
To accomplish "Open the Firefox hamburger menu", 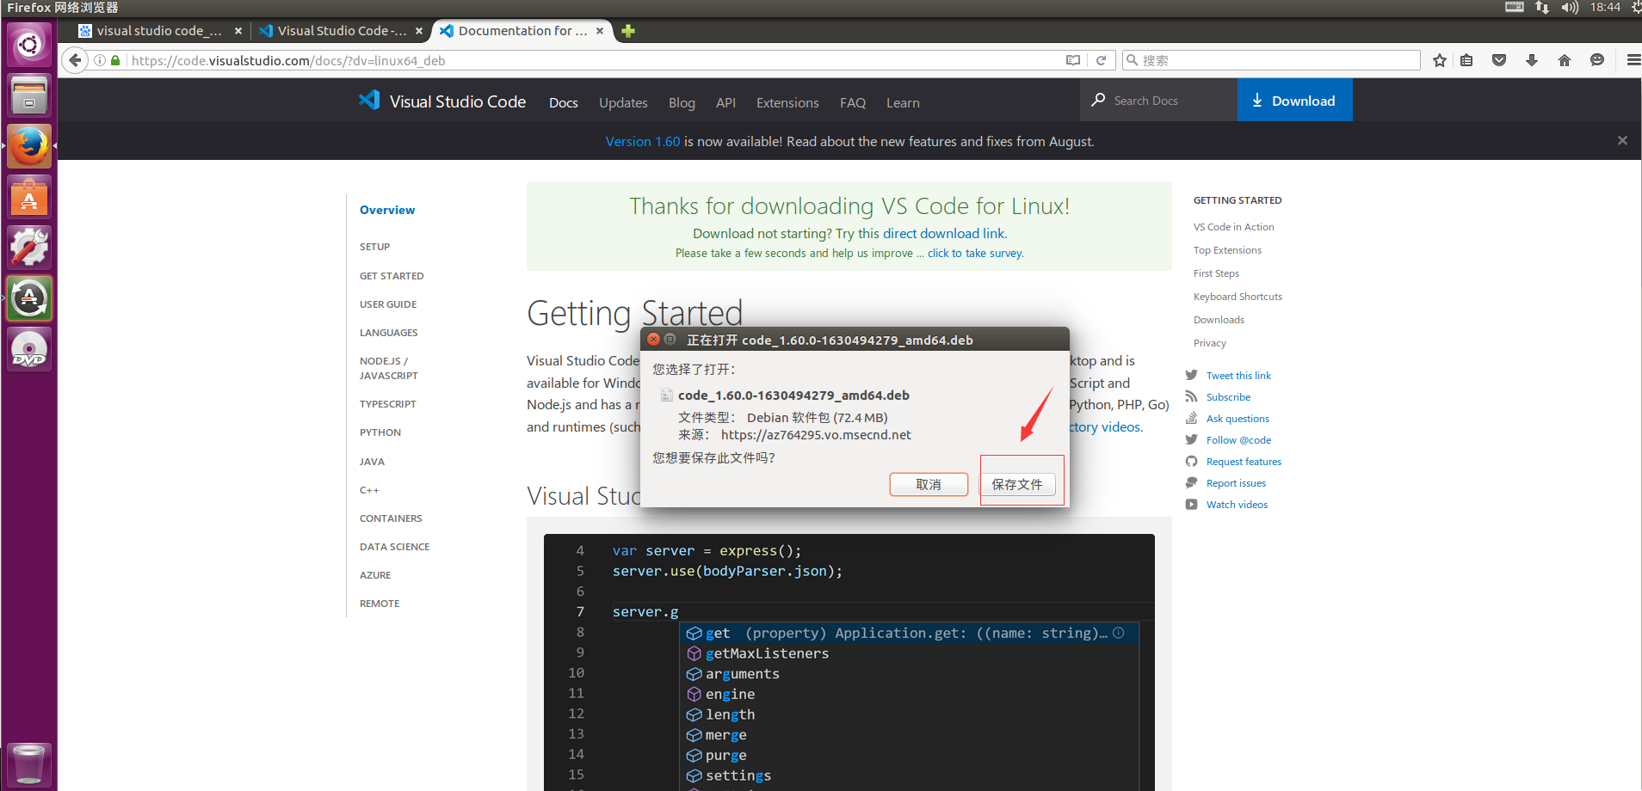I will tap(1633, 60).
